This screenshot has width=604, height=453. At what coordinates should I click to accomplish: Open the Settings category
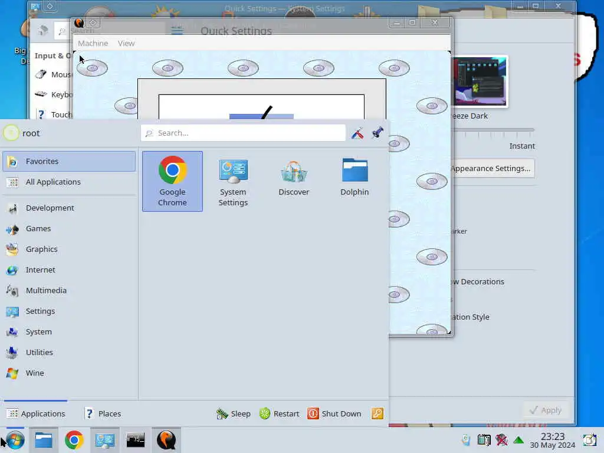69,311
